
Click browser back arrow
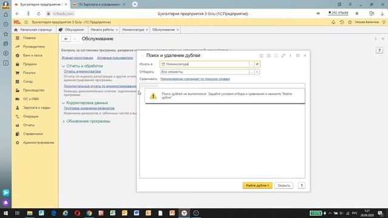coord(17,13)
